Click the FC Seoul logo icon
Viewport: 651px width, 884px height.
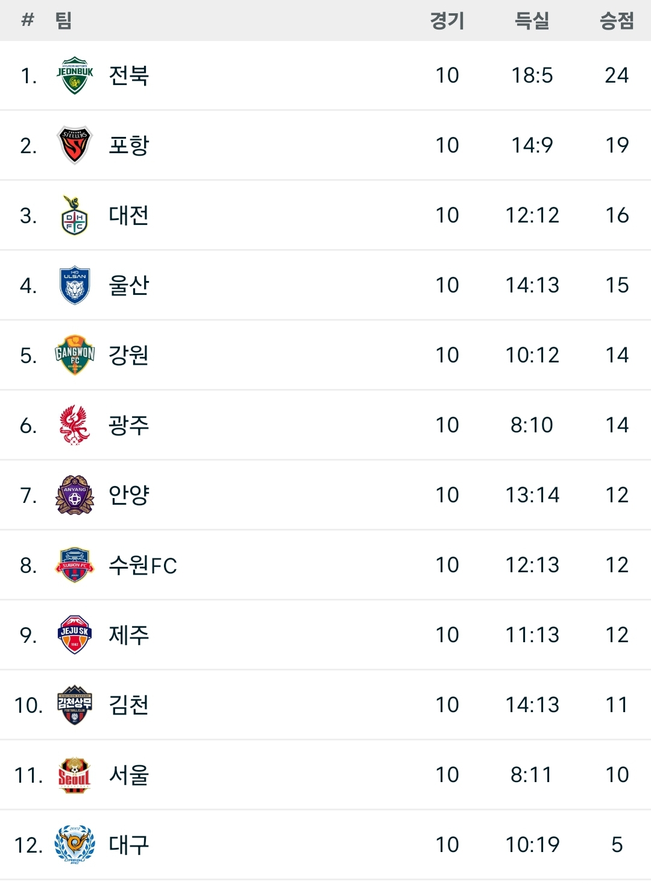point(75,775)
